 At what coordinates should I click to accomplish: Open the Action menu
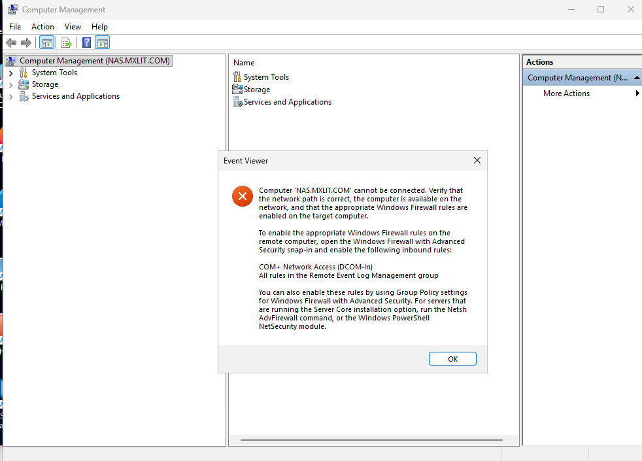[43, 27]
